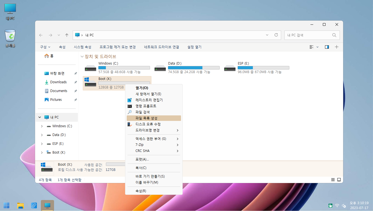
Task: Select 파일 목록 생성 menu entry
Action: point(154,118)
